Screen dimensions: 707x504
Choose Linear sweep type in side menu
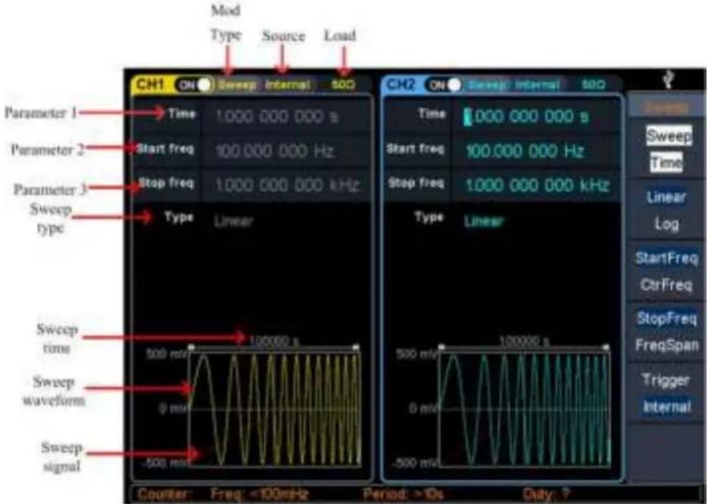pyautogui.click(x=666, y=197)
